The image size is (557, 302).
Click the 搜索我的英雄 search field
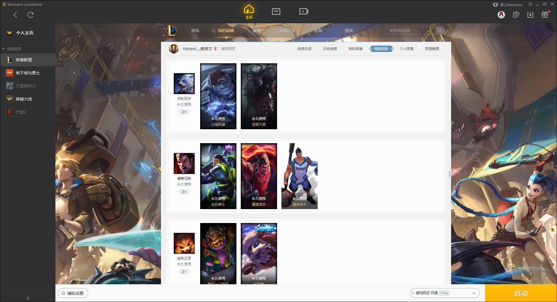(410, 30)
